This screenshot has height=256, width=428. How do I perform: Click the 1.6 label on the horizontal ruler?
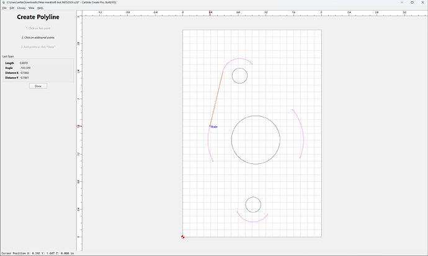click(x=293, y=12)
